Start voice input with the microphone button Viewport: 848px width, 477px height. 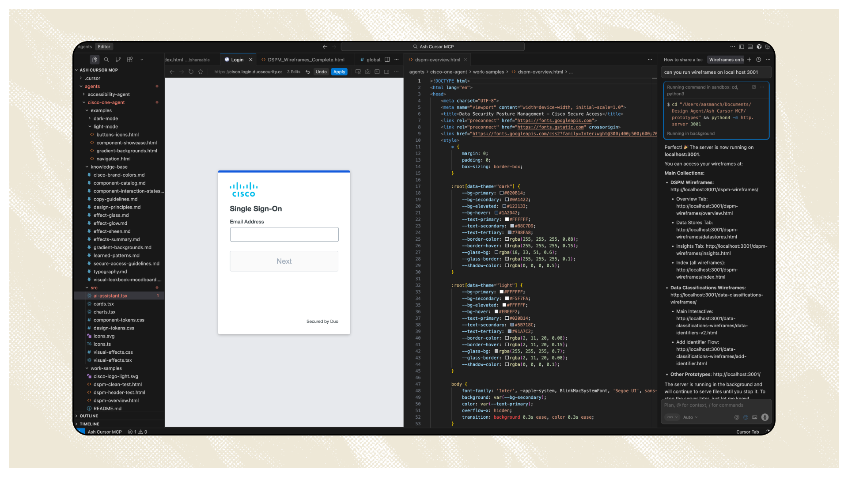pos(765,417)
